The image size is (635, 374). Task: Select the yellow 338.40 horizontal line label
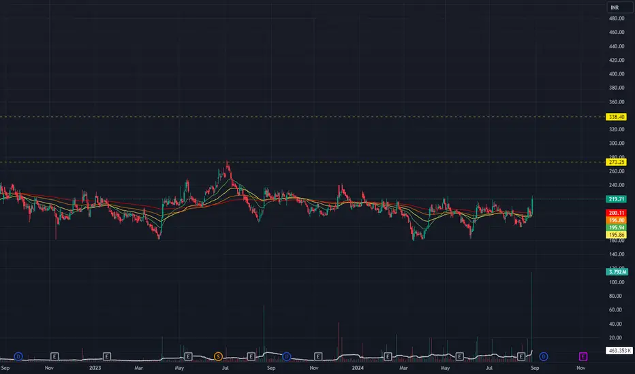(617, 117)
